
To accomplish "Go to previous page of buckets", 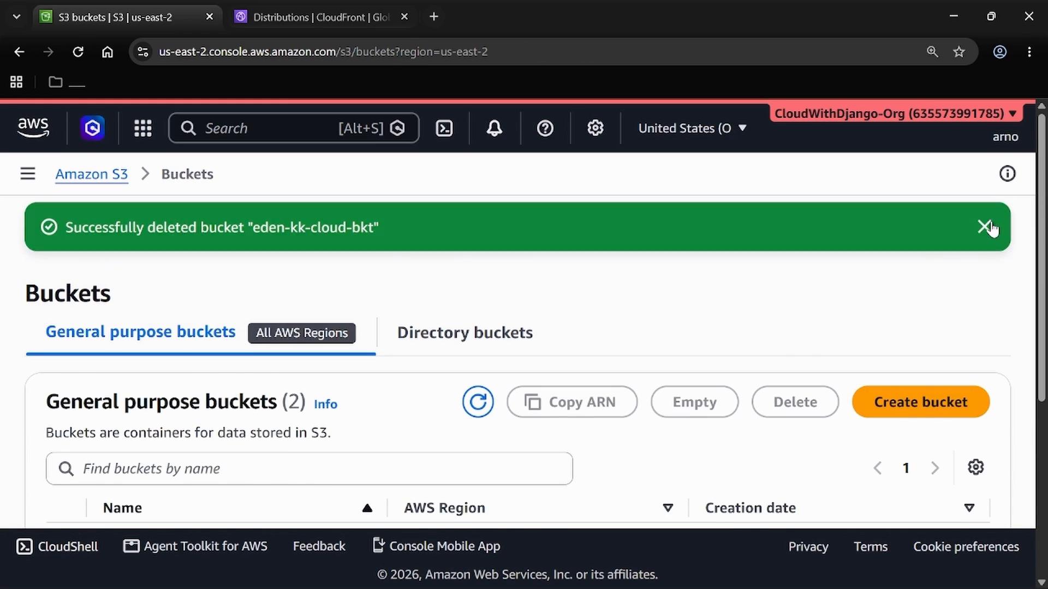I will (878, 468).
